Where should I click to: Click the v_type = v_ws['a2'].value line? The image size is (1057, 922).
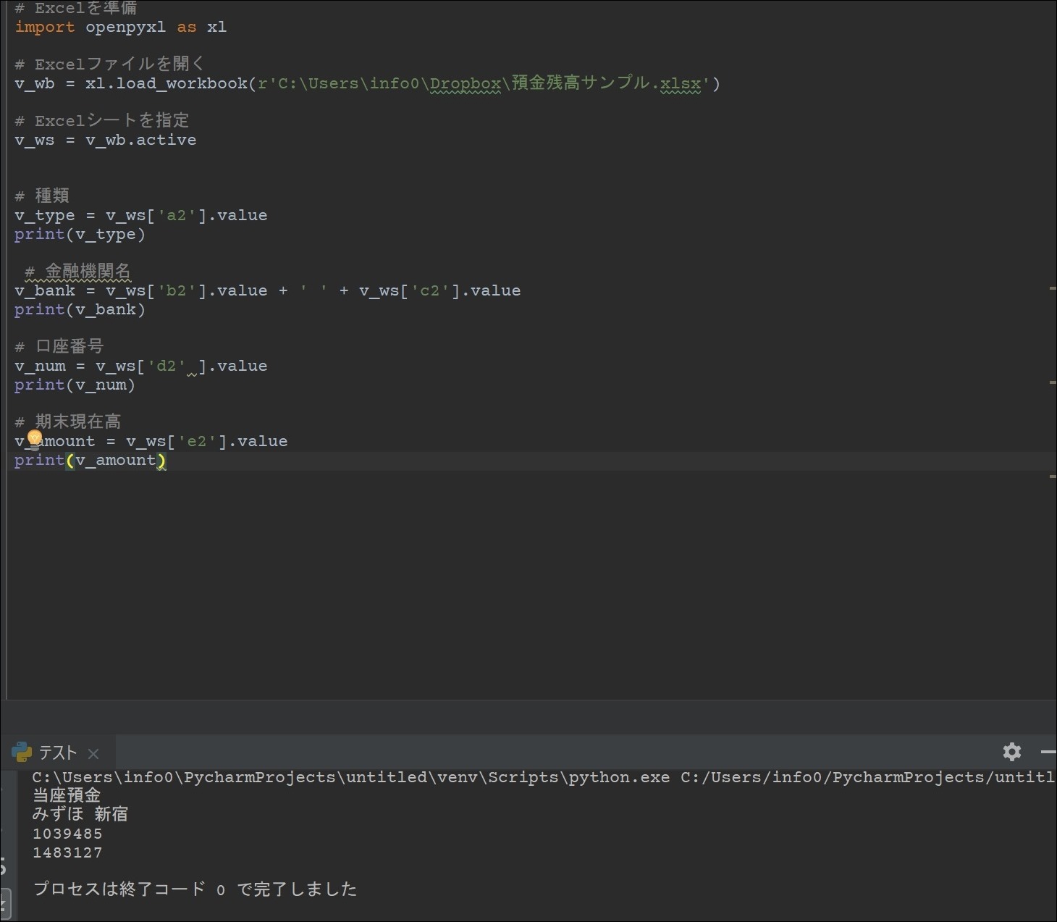pyautogui.click(x=140, y=215)
